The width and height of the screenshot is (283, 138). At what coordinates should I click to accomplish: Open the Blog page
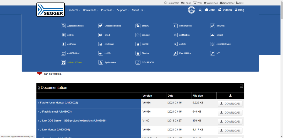[239, 10]
